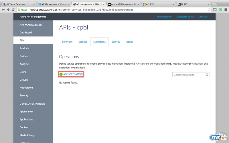
Task: Click the 'No results found.' text
Action: click(x=68, y=83)
